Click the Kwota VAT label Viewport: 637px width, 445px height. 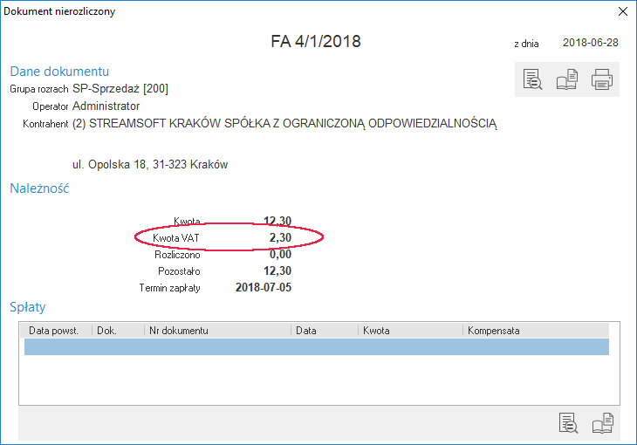[x=176, y=238]
